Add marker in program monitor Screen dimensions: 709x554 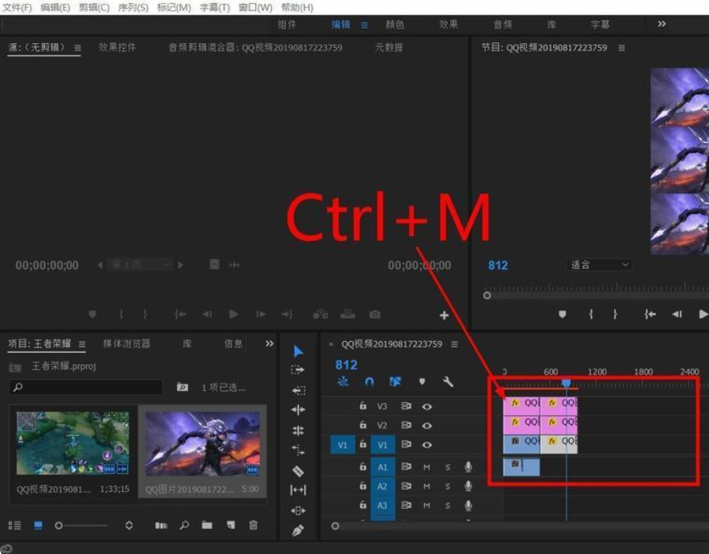click(x=562, y=315)
